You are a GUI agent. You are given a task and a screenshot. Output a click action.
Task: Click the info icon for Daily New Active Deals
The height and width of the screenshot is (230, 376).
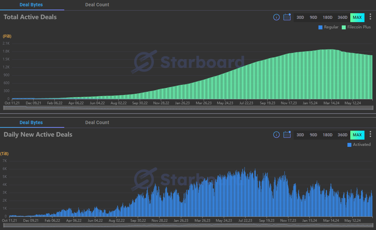(276, 135)
